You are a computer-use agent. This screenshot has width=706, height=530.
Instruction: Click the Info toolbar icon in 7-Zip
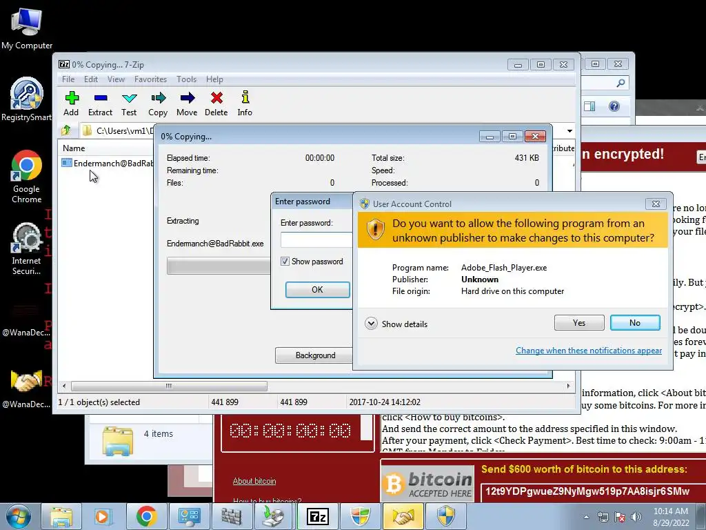click(x=245, y=104)
